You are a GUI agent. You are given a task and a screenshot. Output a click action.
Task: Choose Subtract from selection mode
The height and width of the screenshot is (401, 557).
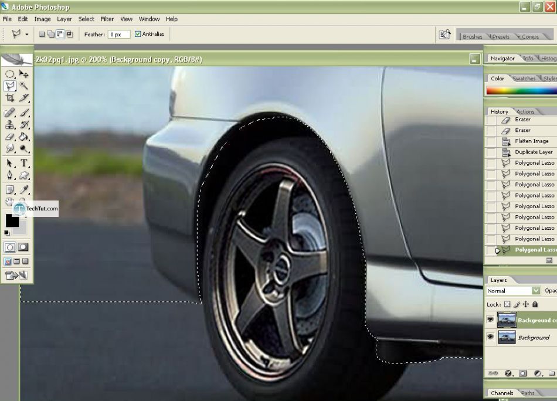click(60, 34)
